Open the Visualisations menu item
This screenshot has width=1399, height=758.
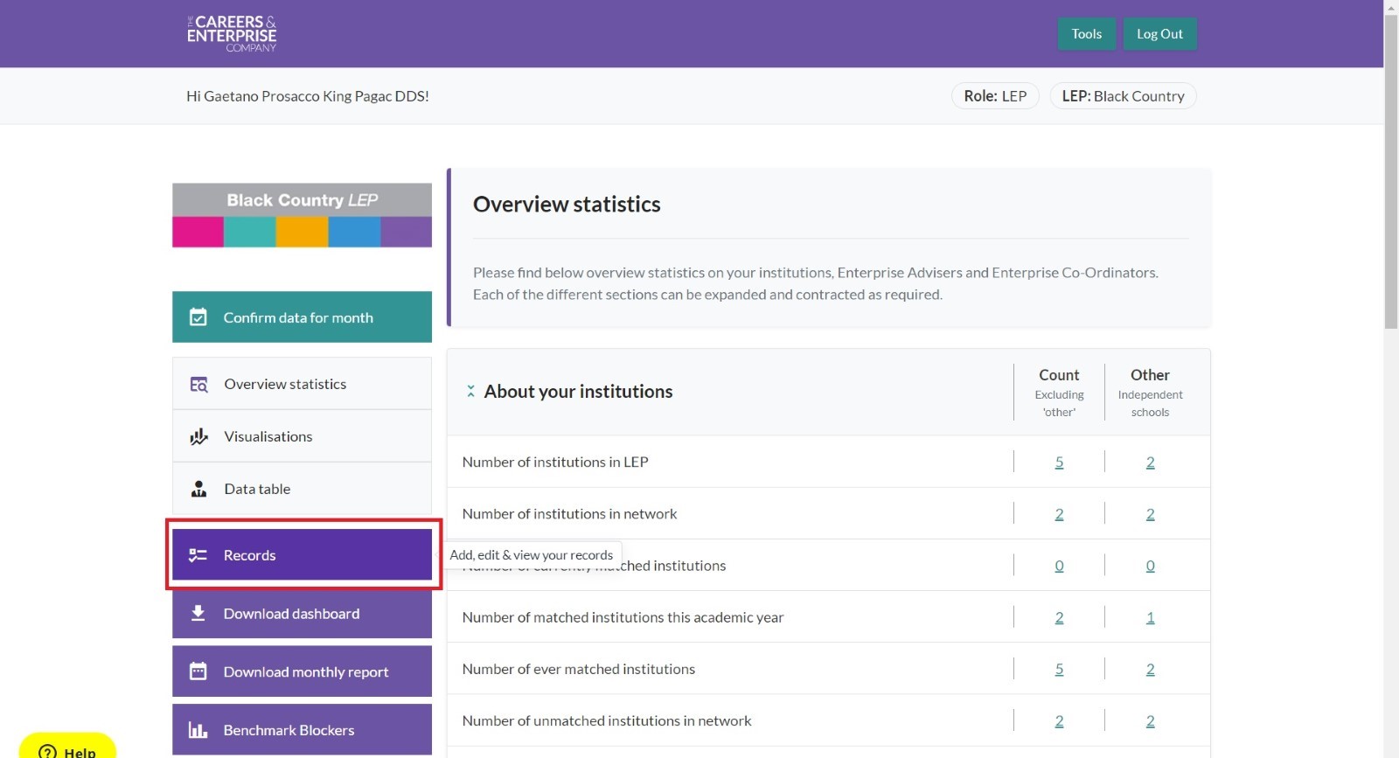coord(268,436)
